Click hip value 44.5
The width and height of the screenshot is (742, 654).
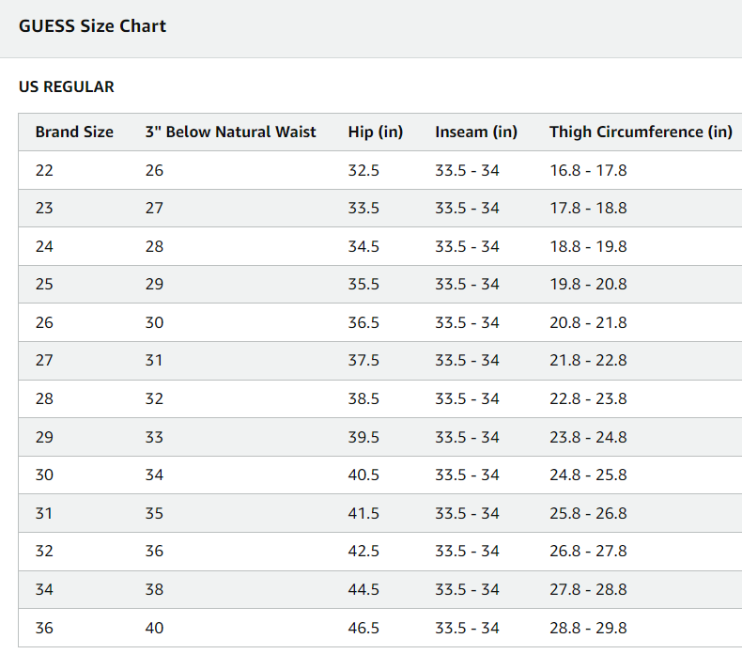pos(363,589)
